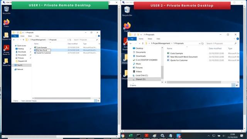Open the volume control in system tray

coord(224,136)
